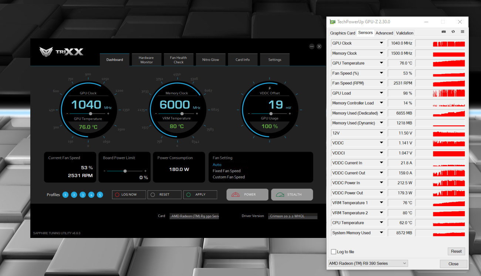
Task: Increase VDDC Offset with plus sign
Action: point(289,113)
